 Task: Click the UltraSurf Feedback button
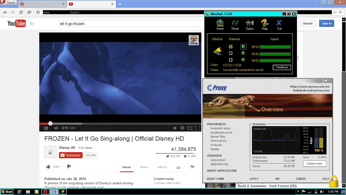coord(282,67)
